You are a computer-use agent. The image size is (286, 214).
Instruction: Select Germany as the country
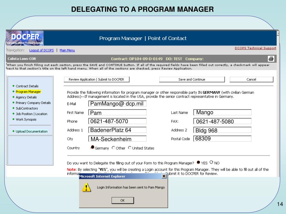coord(92,147)
